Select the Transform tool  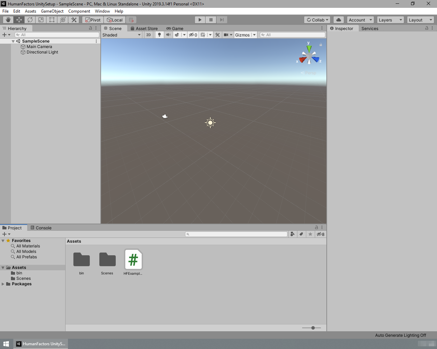click(x=63, y=20)
